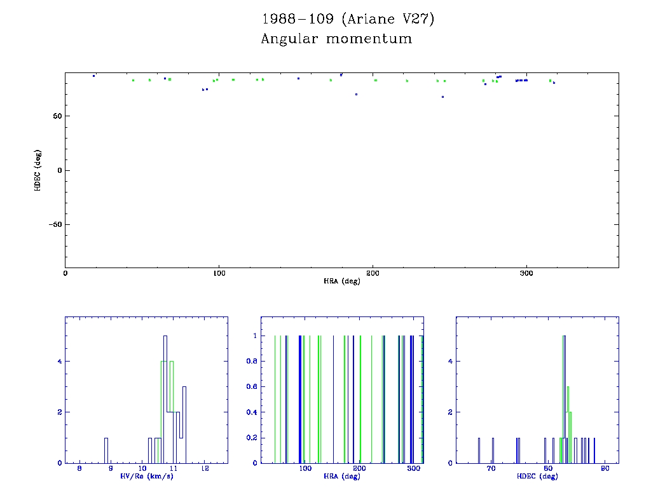Click the vertical 'HDEC (deg)' axis label

pyautogui.click(x=38, y=170)
